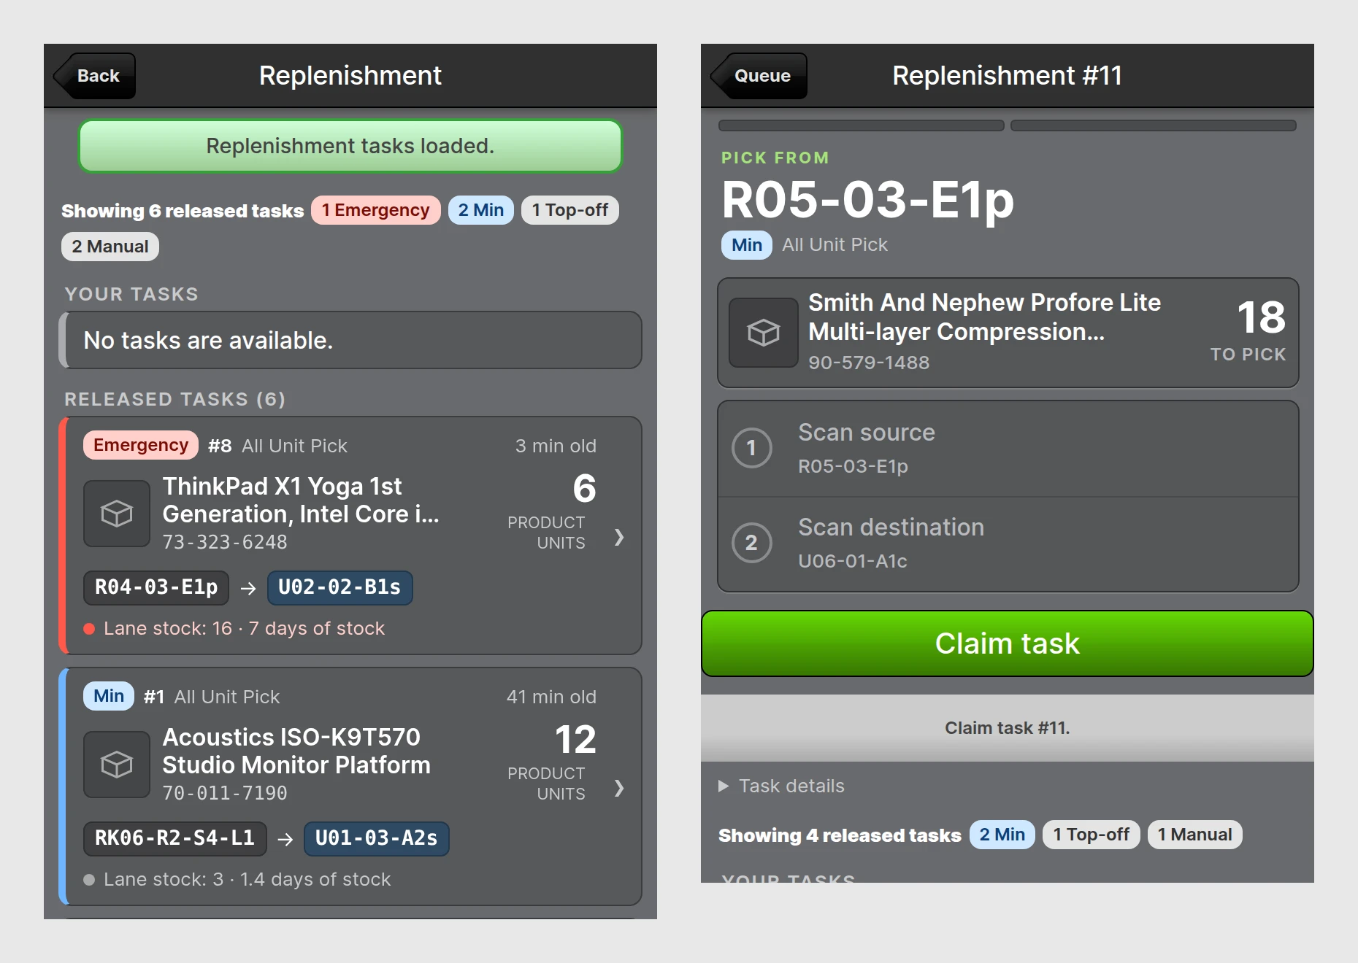Image resolution: width=1358 pixels, height=963 pixels.
Task: Click the ThinkPad X1 Yoga box icon
Action: click(117, 514)
